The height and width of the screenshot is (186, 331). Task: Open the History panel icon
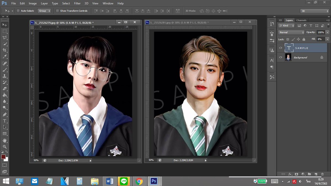click(x=272, y=24)
